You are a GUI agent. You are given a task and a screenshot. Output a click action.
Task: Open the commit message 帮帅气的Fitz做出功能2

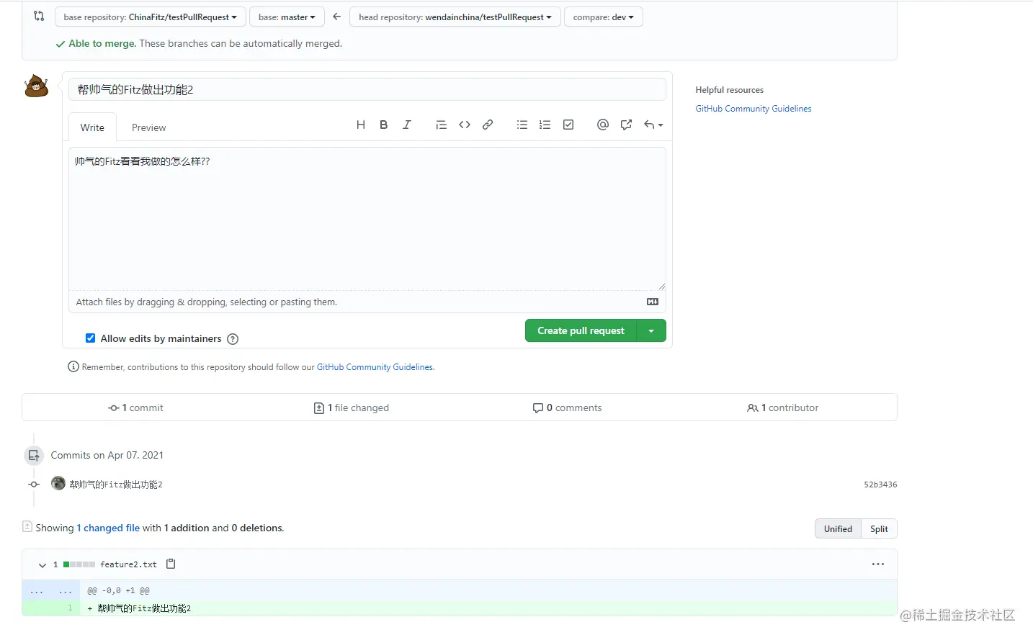pyautogui.click(x=116, y=484)
